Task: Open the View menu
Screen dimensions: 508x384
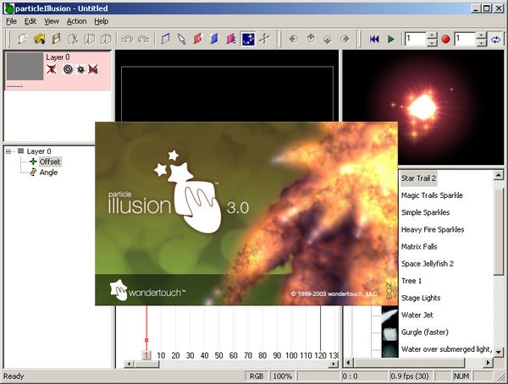Action: click(x=52, y=20)
